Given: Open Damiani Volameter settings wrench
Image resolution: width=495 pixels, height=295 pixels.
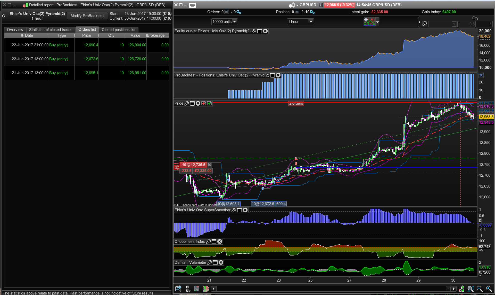Looking at the screenshot, I should click(210, 262).
